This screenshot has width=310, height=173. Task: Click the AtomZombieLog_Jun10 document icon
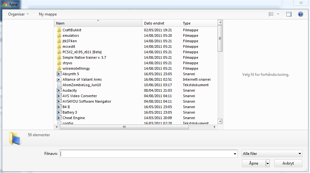(59, 85)
